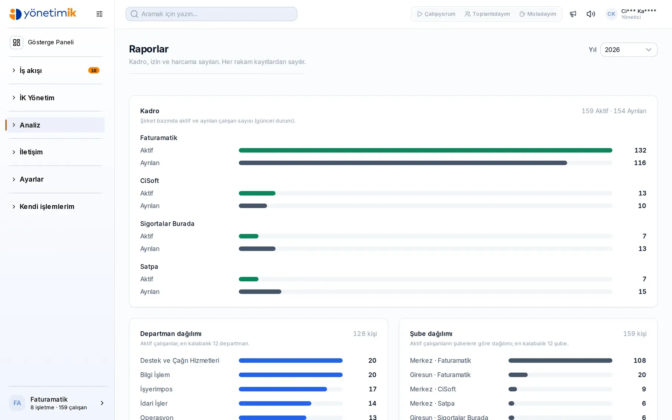Click the Merkez · Satpa branch row

coord(528,403)
